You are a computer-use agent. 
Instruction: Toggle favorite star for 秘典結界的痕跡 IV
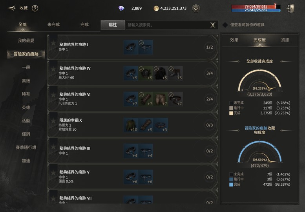53,69
